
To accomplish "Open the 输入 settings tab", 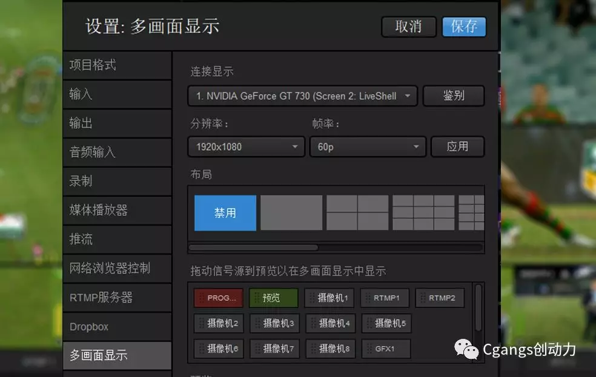I will [x=117, y=94].
